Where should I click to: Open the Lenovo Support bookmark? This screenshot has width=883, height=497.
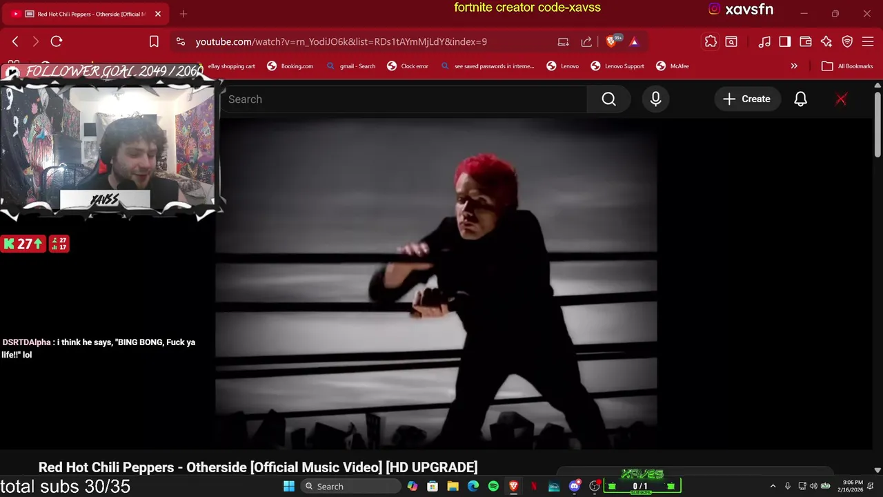[x=617, y=66]
